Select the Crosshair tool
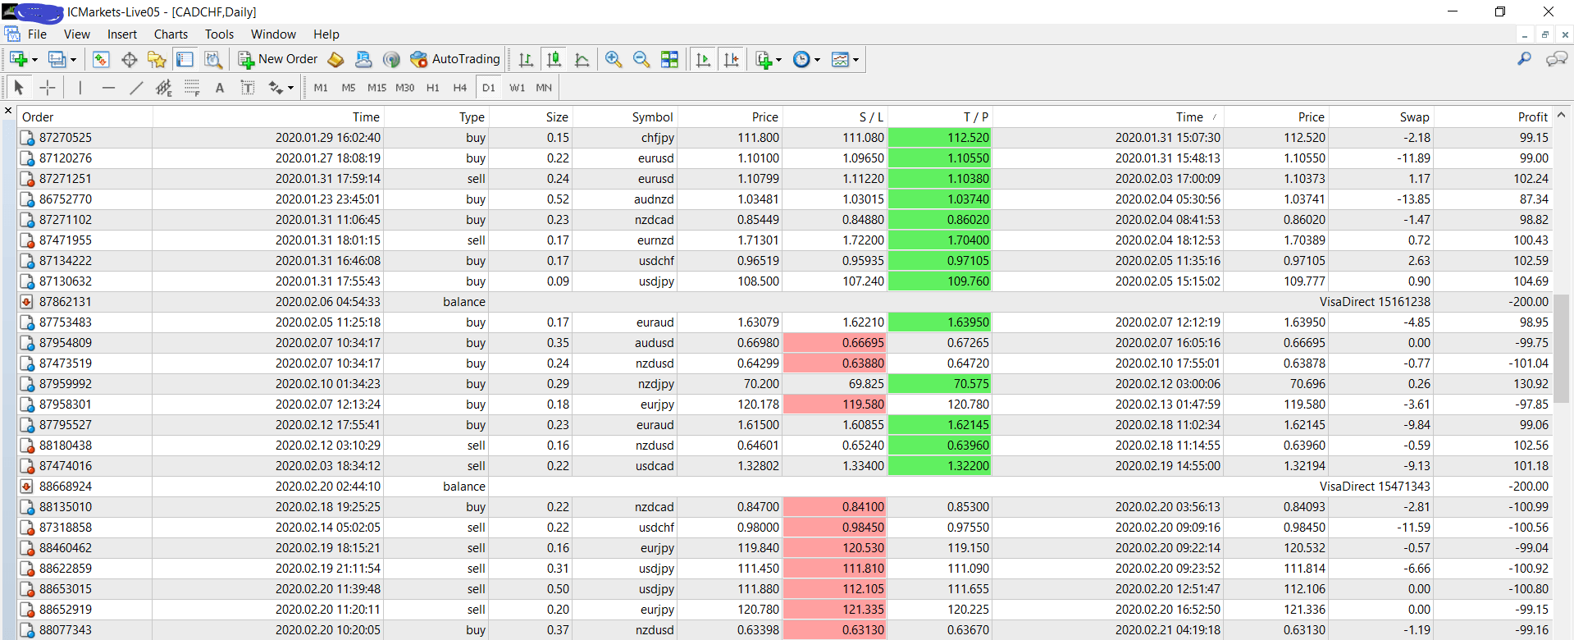The height and width of the screenshot is (640, 1574). (x=48, y=87)
